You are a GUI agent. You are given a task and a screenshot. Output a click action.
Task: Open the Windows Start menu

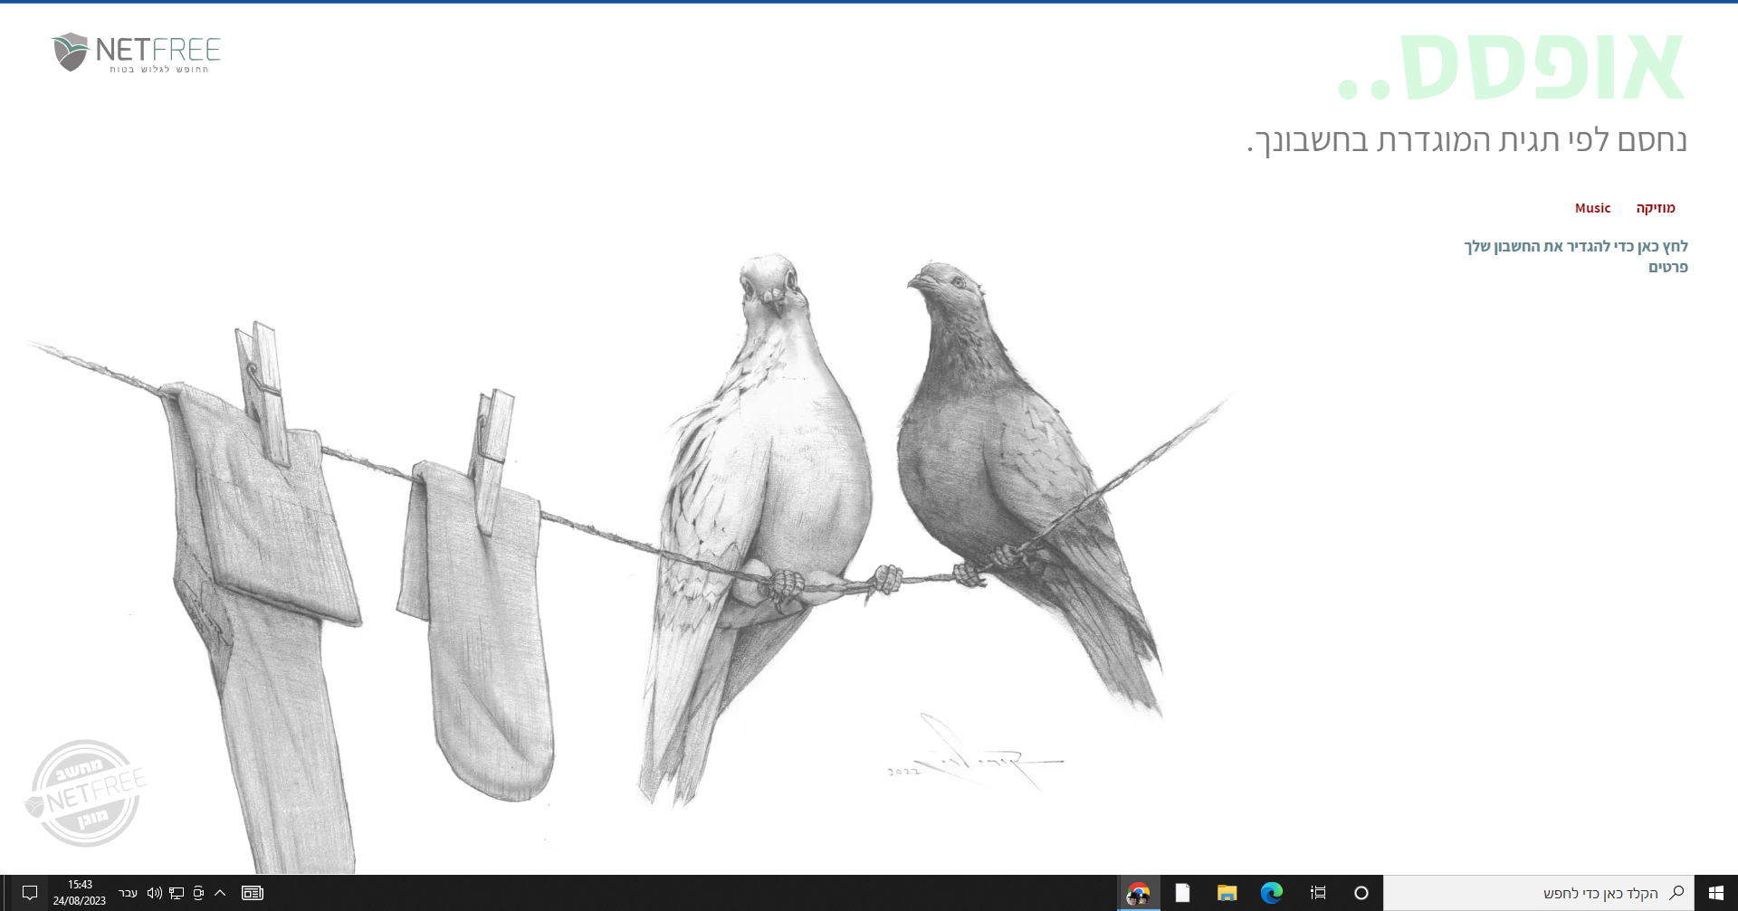pos(1715,893)
